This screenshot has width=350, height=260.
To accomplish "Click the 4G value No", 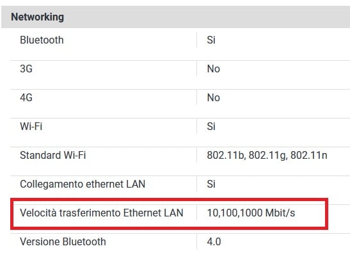I will pyautogui.click(x=214, y=97).
